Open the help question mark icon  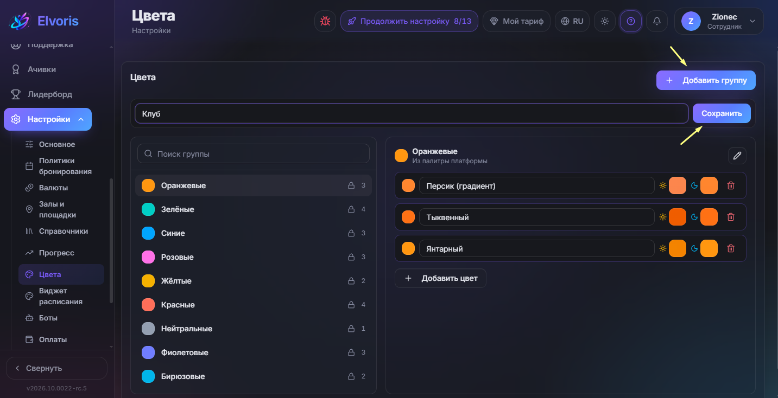pos(631,21)
